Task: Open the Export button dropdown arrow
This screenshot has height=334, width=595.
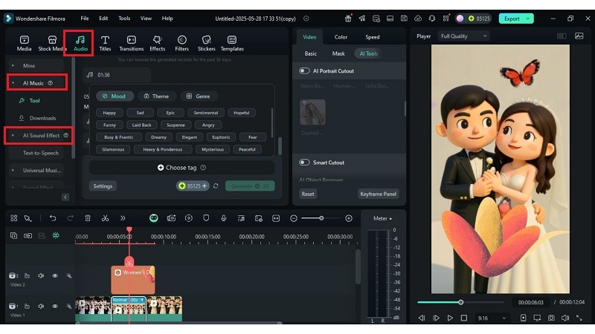Action: point(528,19)
